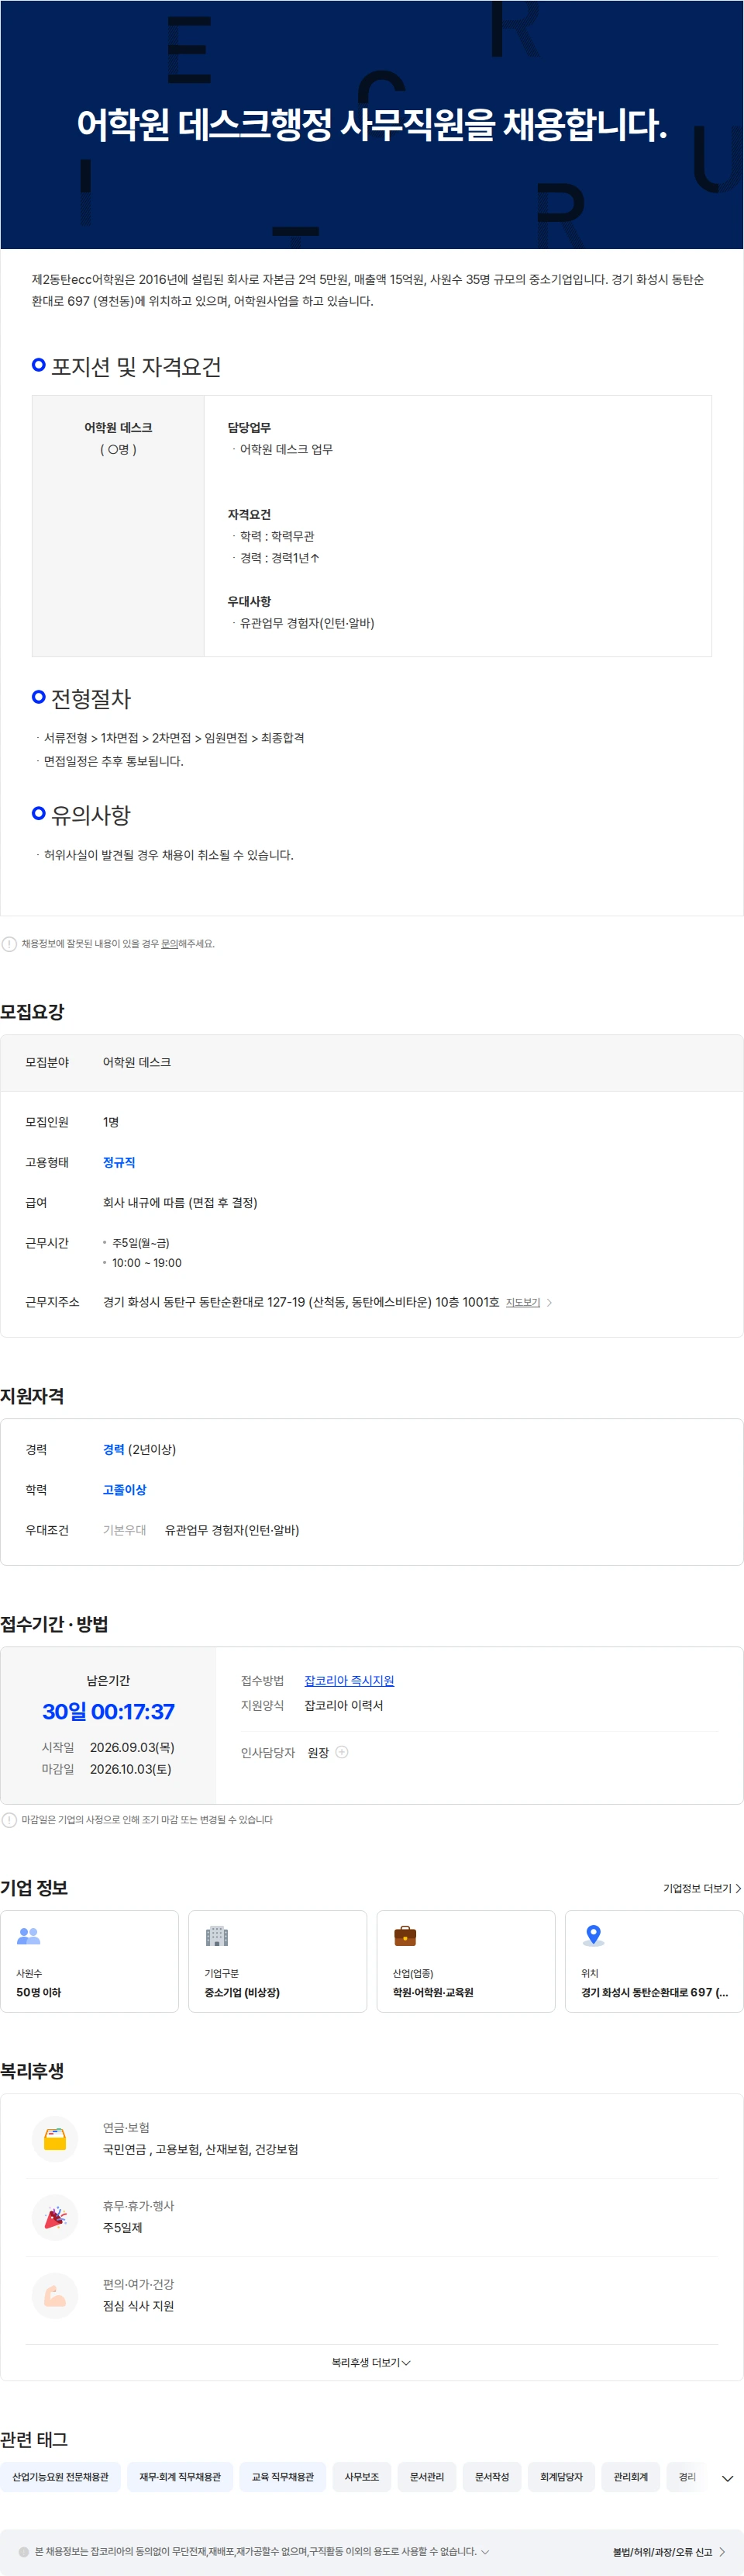
Task: Click the 국민연금, 고용보험 benefit text
Action: pos(201,2149)
